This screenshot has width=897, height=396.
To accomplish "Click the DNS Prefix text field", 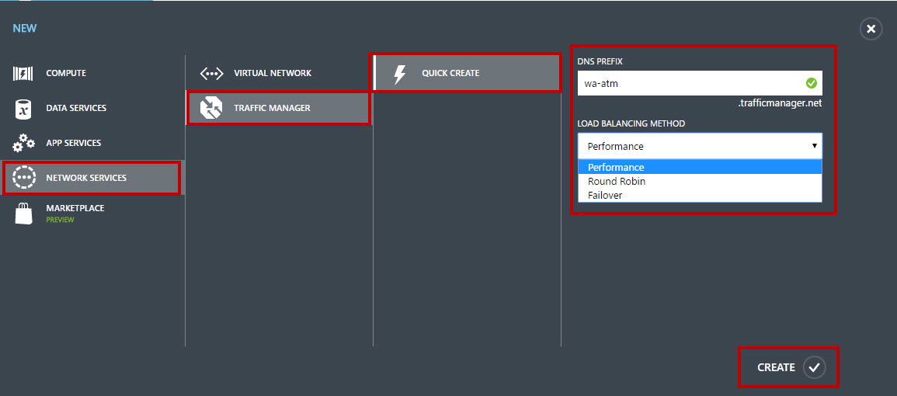I will [x=700, y=84].
